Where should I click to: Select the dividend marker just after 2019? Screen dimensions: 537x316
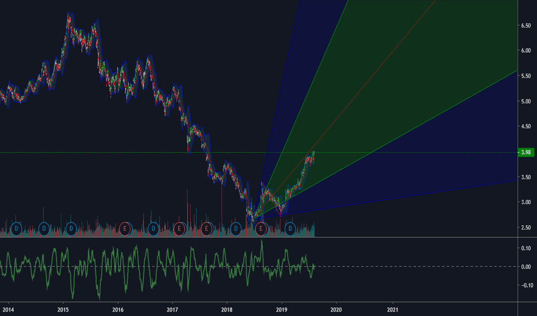tap(290, 229)
